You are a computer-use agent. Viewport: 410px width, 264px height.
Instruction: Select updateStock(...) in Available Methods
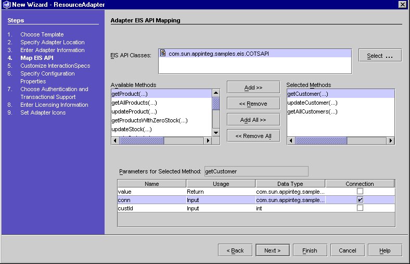click(161, 129)
